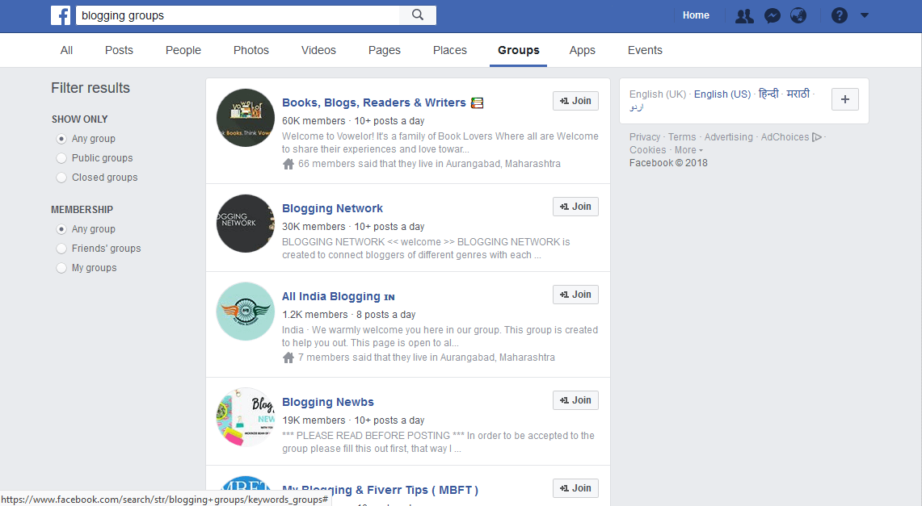Switch to the Apps tab

(x=582, y=51)
